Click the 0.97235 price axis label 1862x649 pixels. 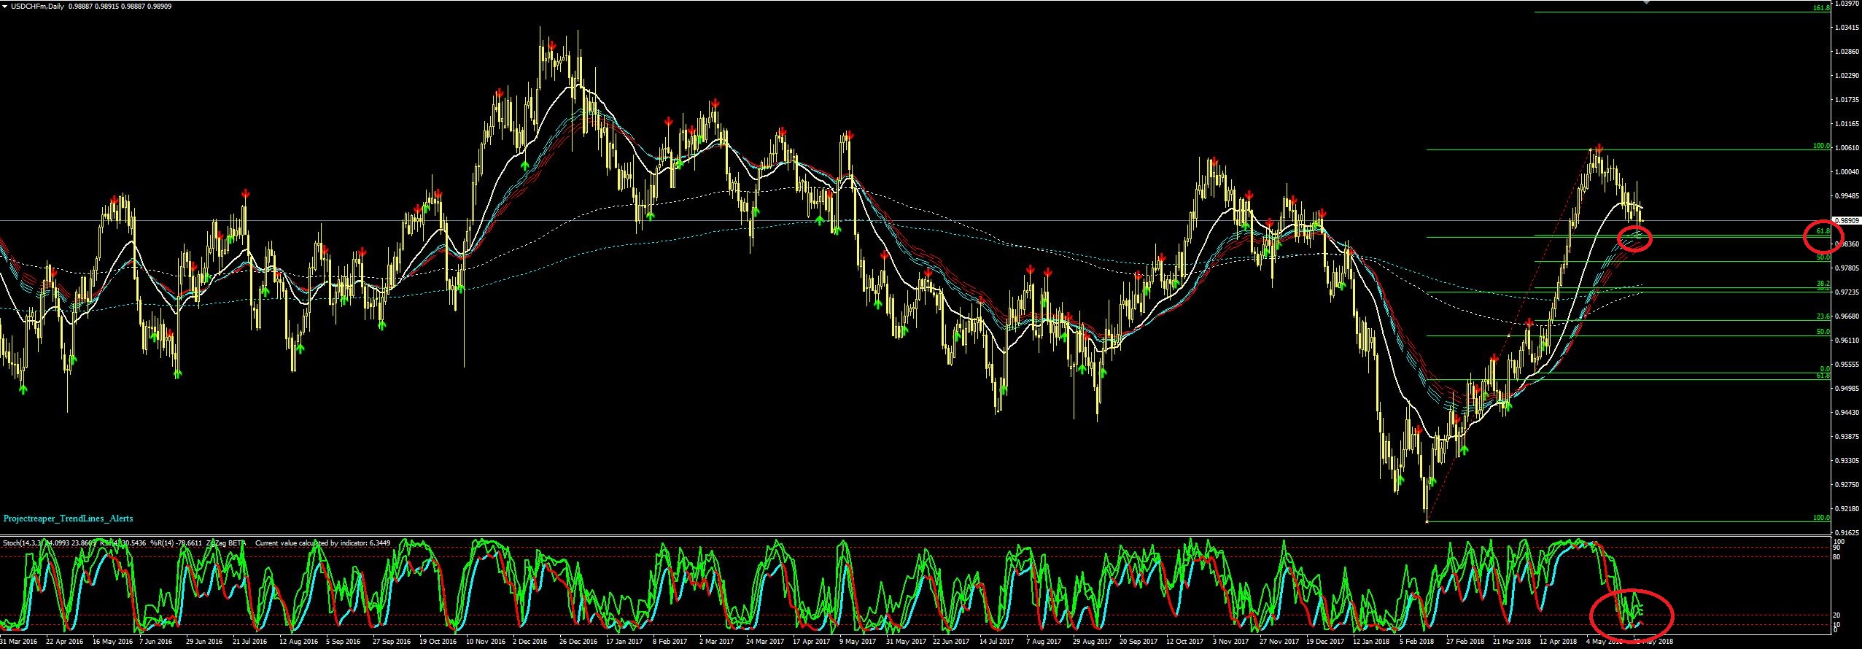point(1846,292)
